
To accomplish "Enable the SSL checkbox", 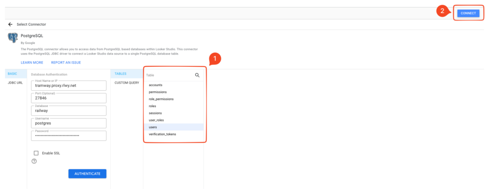I will (x=36, y=153).
